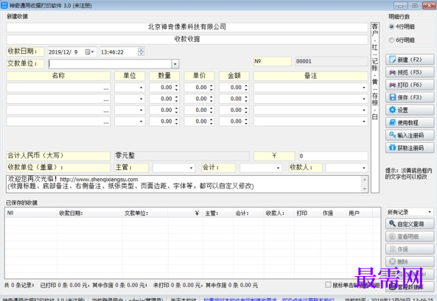
Task: Click the 零元整 uppercase amount field
Action: pos(182,155)
